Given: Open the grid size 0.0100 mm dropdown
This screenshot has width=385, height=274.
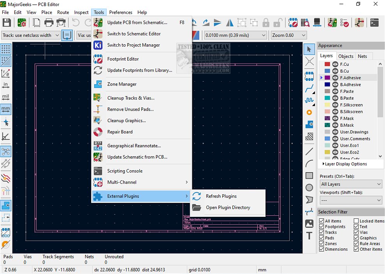Looking at the screenshot, I should tap(236, 35).
